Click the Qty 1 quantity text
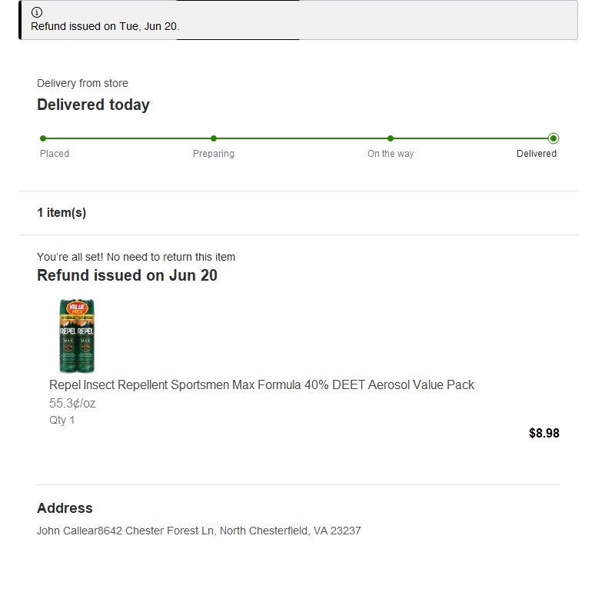The height and width of the screenshot is (589, 615). pos(62,420)
